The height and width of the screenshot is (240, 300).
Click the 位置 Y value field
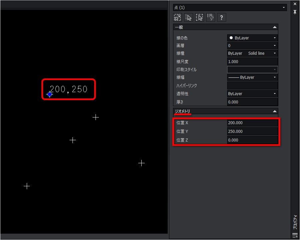(252, 132)
